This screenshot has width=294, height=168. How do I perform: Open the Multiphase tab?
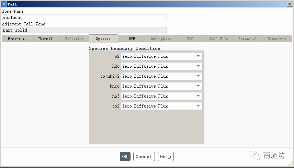point(161,39)
